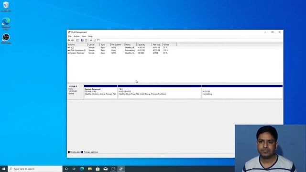
Task: Click the blue Help toolbar icon
Action: 82,40
